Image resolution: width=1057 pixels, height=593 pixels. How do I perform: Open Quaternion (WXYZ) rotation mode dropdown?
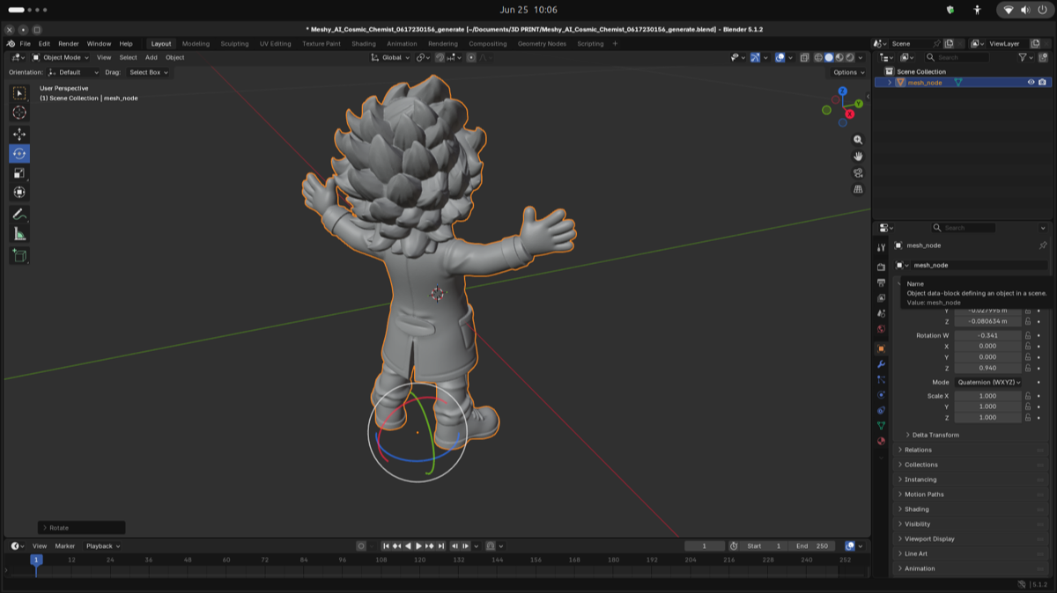coord(988,383)
